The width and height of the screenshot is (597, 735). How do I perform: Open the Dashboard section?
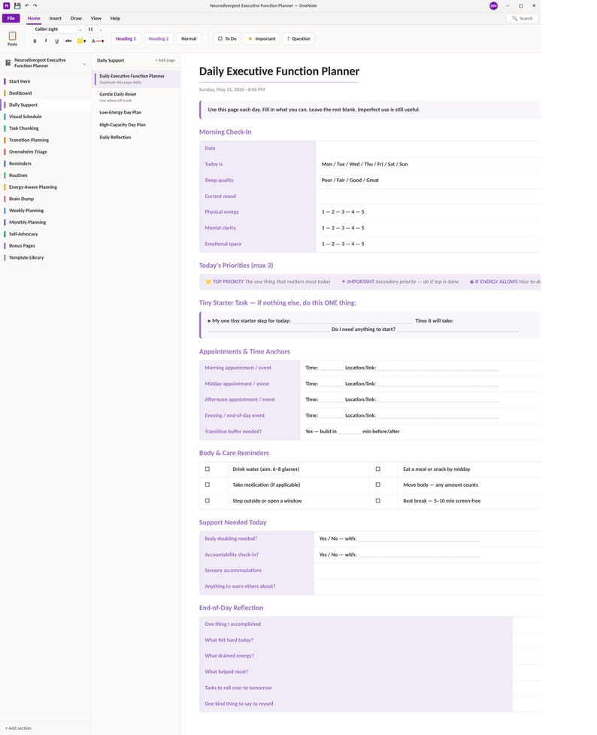(46, 93)
